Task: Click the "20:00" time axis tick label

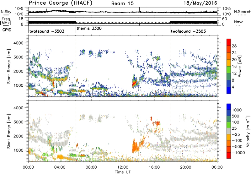Action: click(185, 167)
